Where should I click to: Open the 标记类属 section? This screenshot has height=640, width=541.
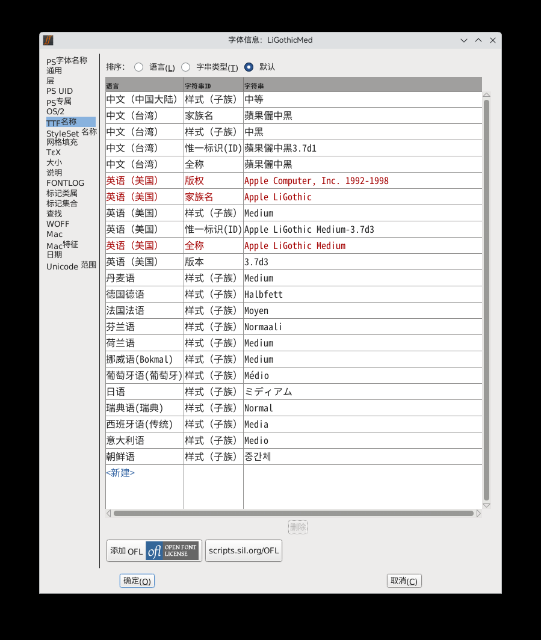click(62, 193)
